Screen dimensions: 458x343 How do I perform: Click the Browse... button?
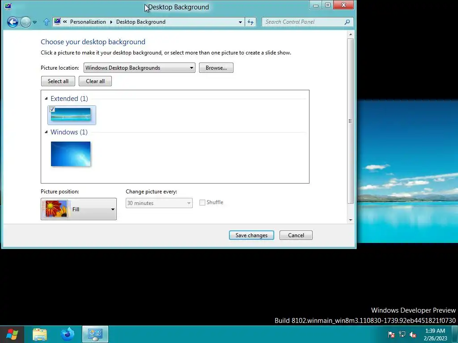[216, 68]
